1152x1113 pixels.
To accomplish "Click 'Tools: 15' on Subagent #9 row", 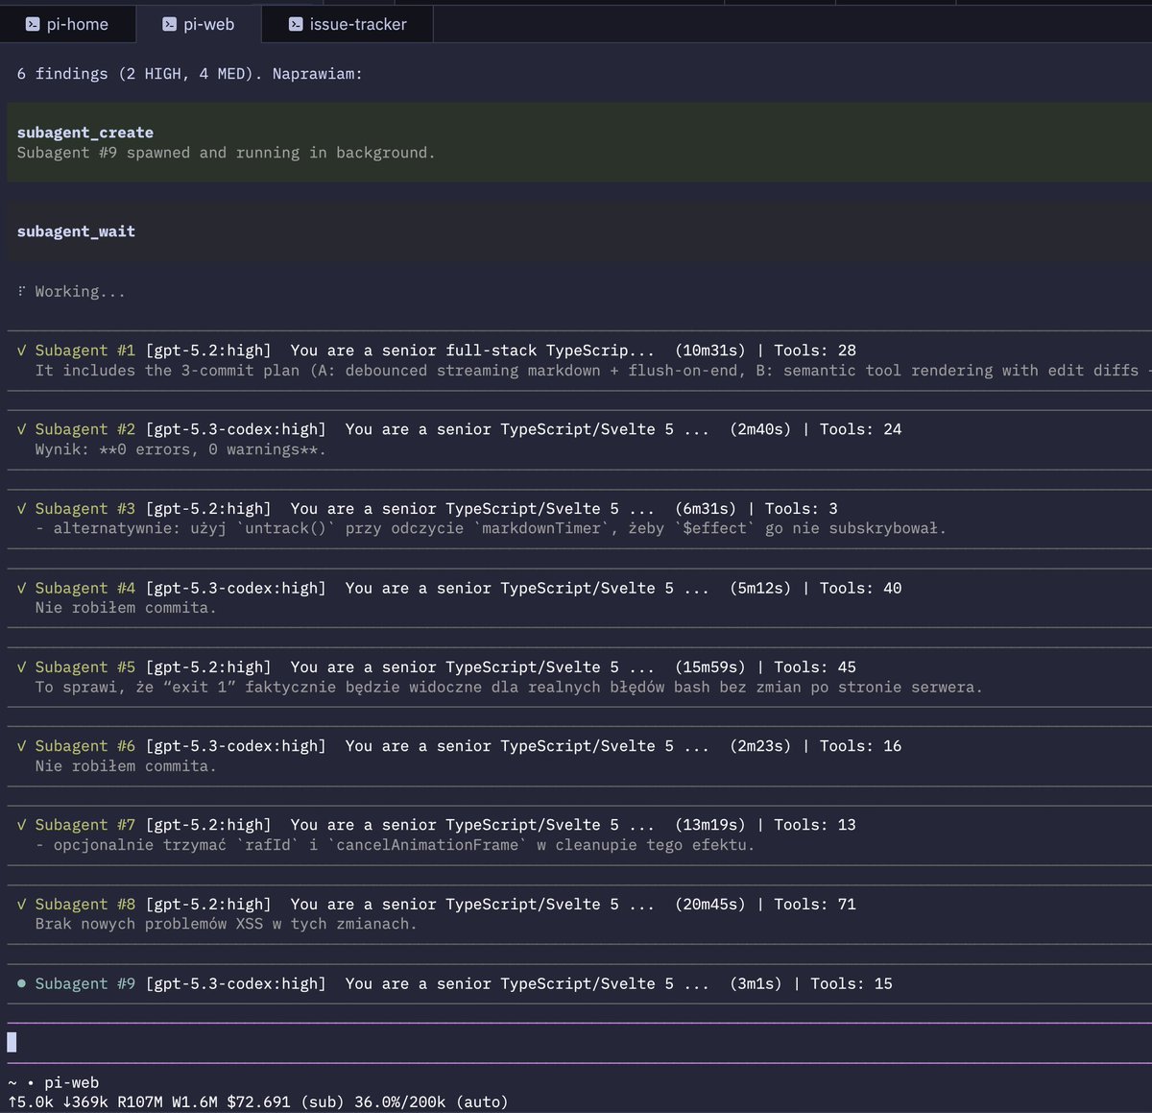I will [852, 983].
